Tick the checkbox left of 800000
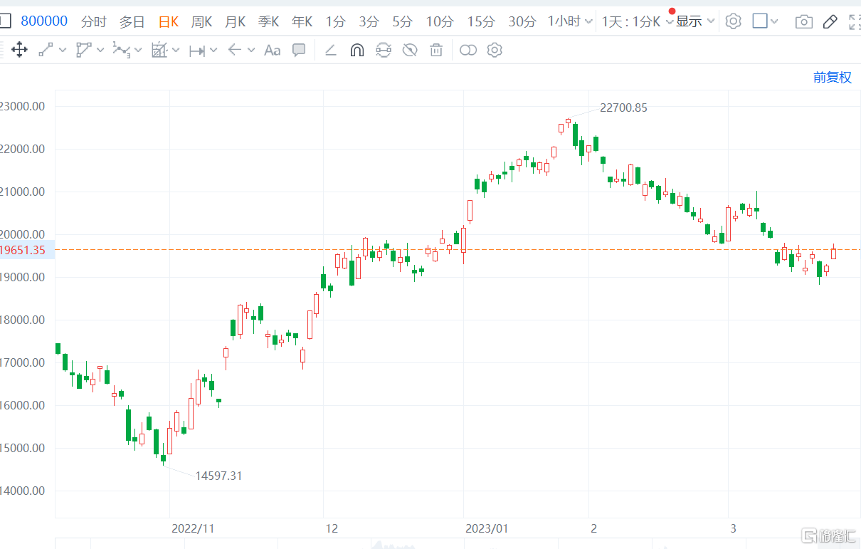 pos(5,21)
